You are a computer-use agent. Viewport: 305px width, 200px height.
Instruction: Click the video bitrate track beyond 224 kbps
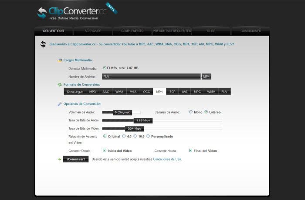[x=183, y=129]
